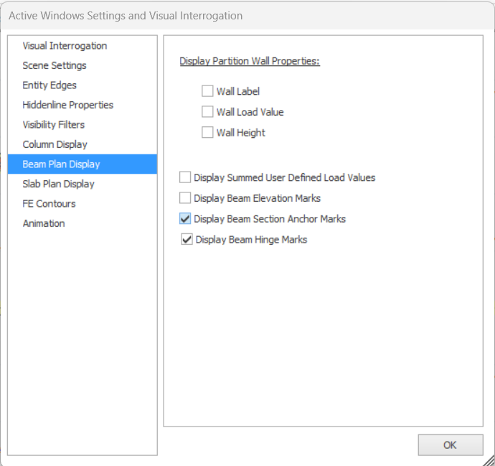Select Visual Interrogation in the settings list
495x466 pixels.
pos(65,46)
